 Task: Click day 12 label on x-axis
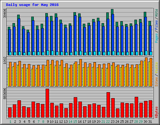(x=61, y=122)
